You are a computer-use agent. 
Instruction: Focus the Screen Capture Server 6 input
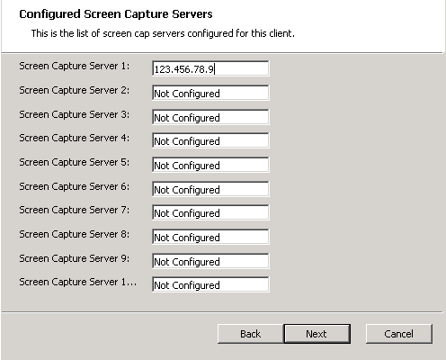tap(210, 189)
